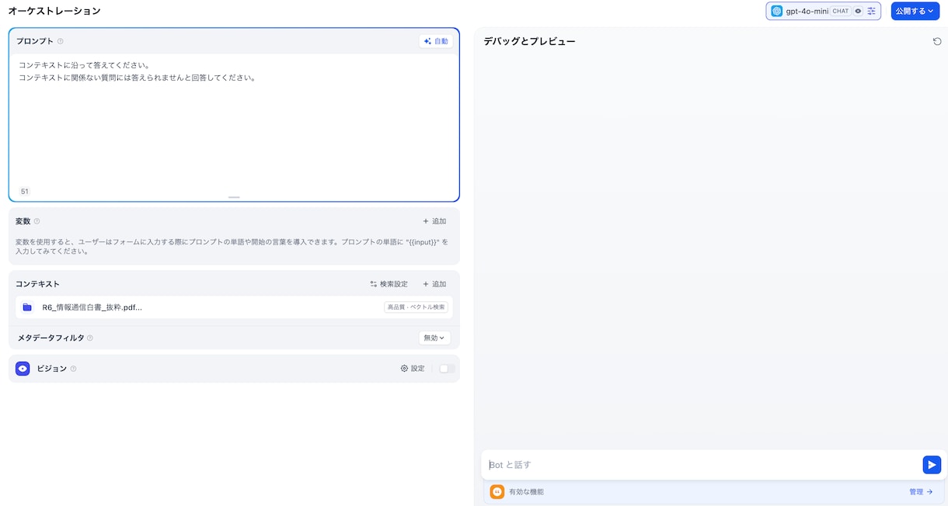The image size is (948, 506).
Task: Click help icon beside ビジョン label
Action: point(73,369)
